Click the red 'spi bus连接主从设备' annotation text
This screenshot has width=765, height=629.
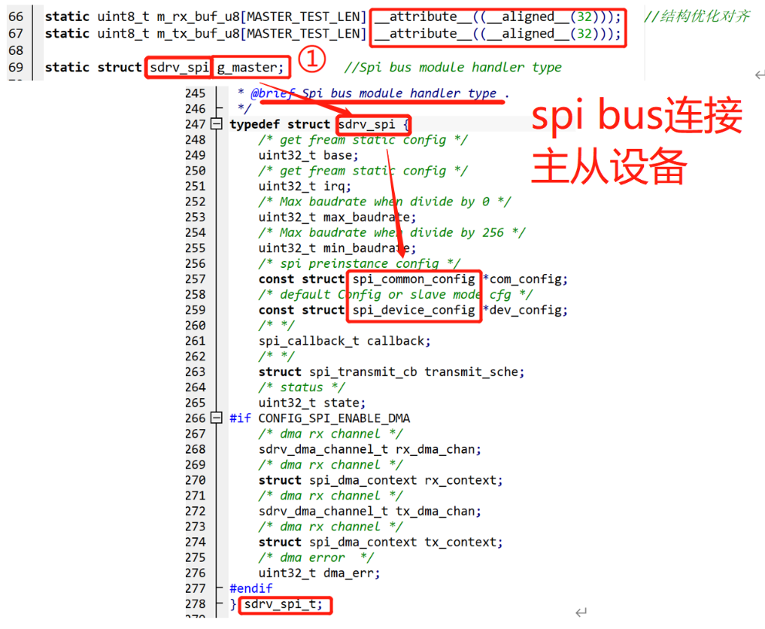pyautogui.click(x=636, y=142)
